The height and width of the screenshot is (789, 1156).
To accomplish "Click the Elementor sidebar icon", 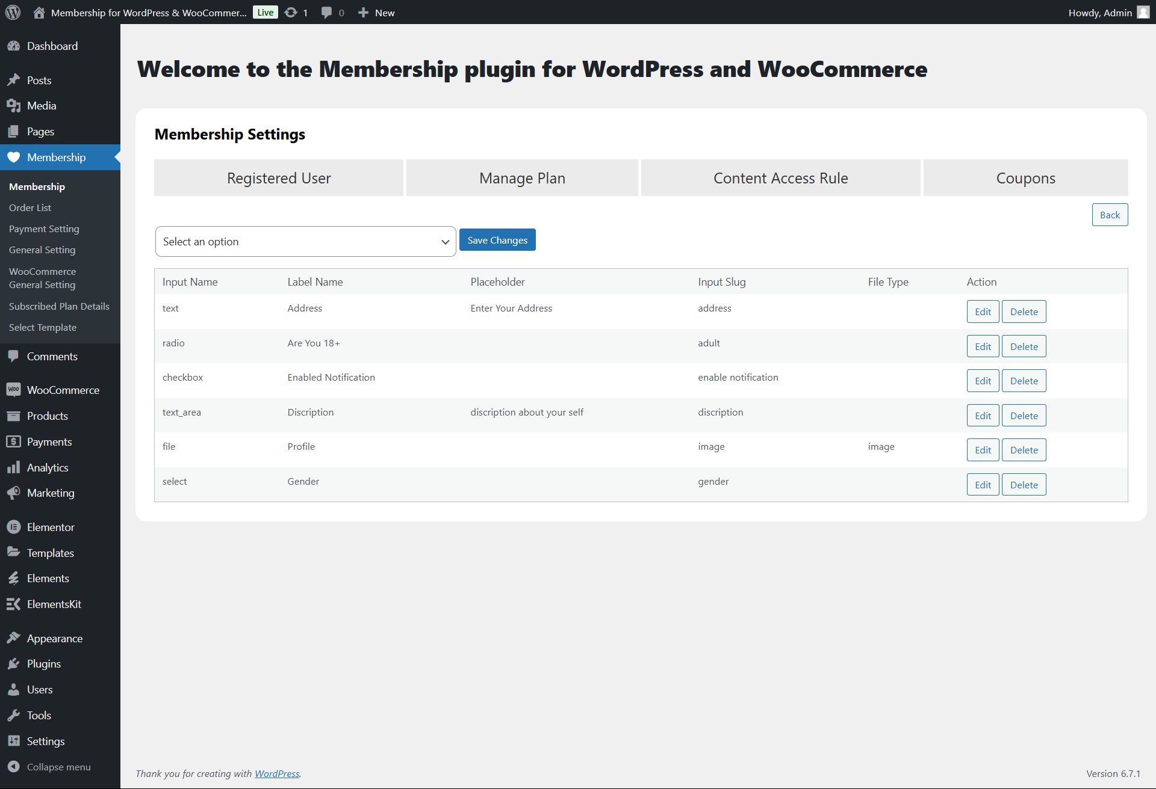I will (x=13, y=527).
